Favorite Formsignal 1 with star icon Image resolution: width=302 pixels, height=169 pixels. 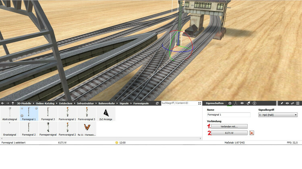click(22, 108)
